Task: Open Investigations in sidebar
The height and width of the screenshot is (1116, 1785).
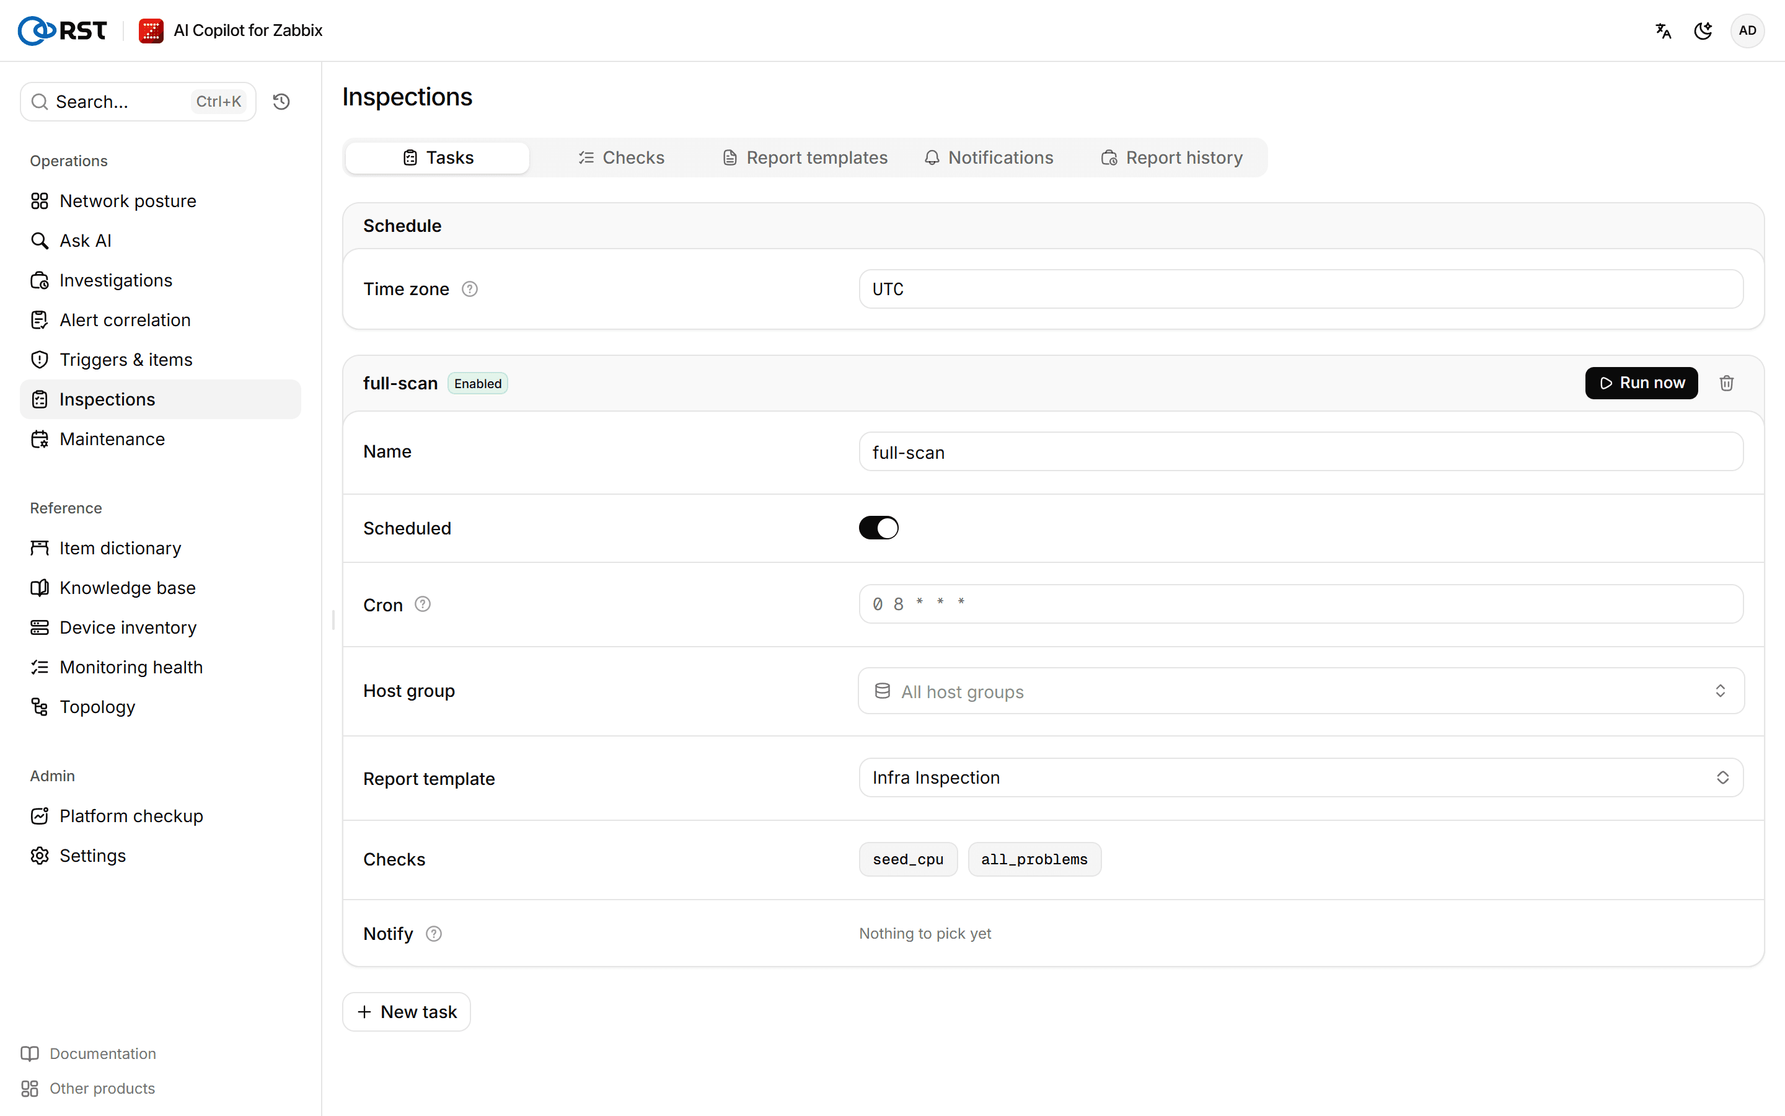Action: (x=161, y=280)
